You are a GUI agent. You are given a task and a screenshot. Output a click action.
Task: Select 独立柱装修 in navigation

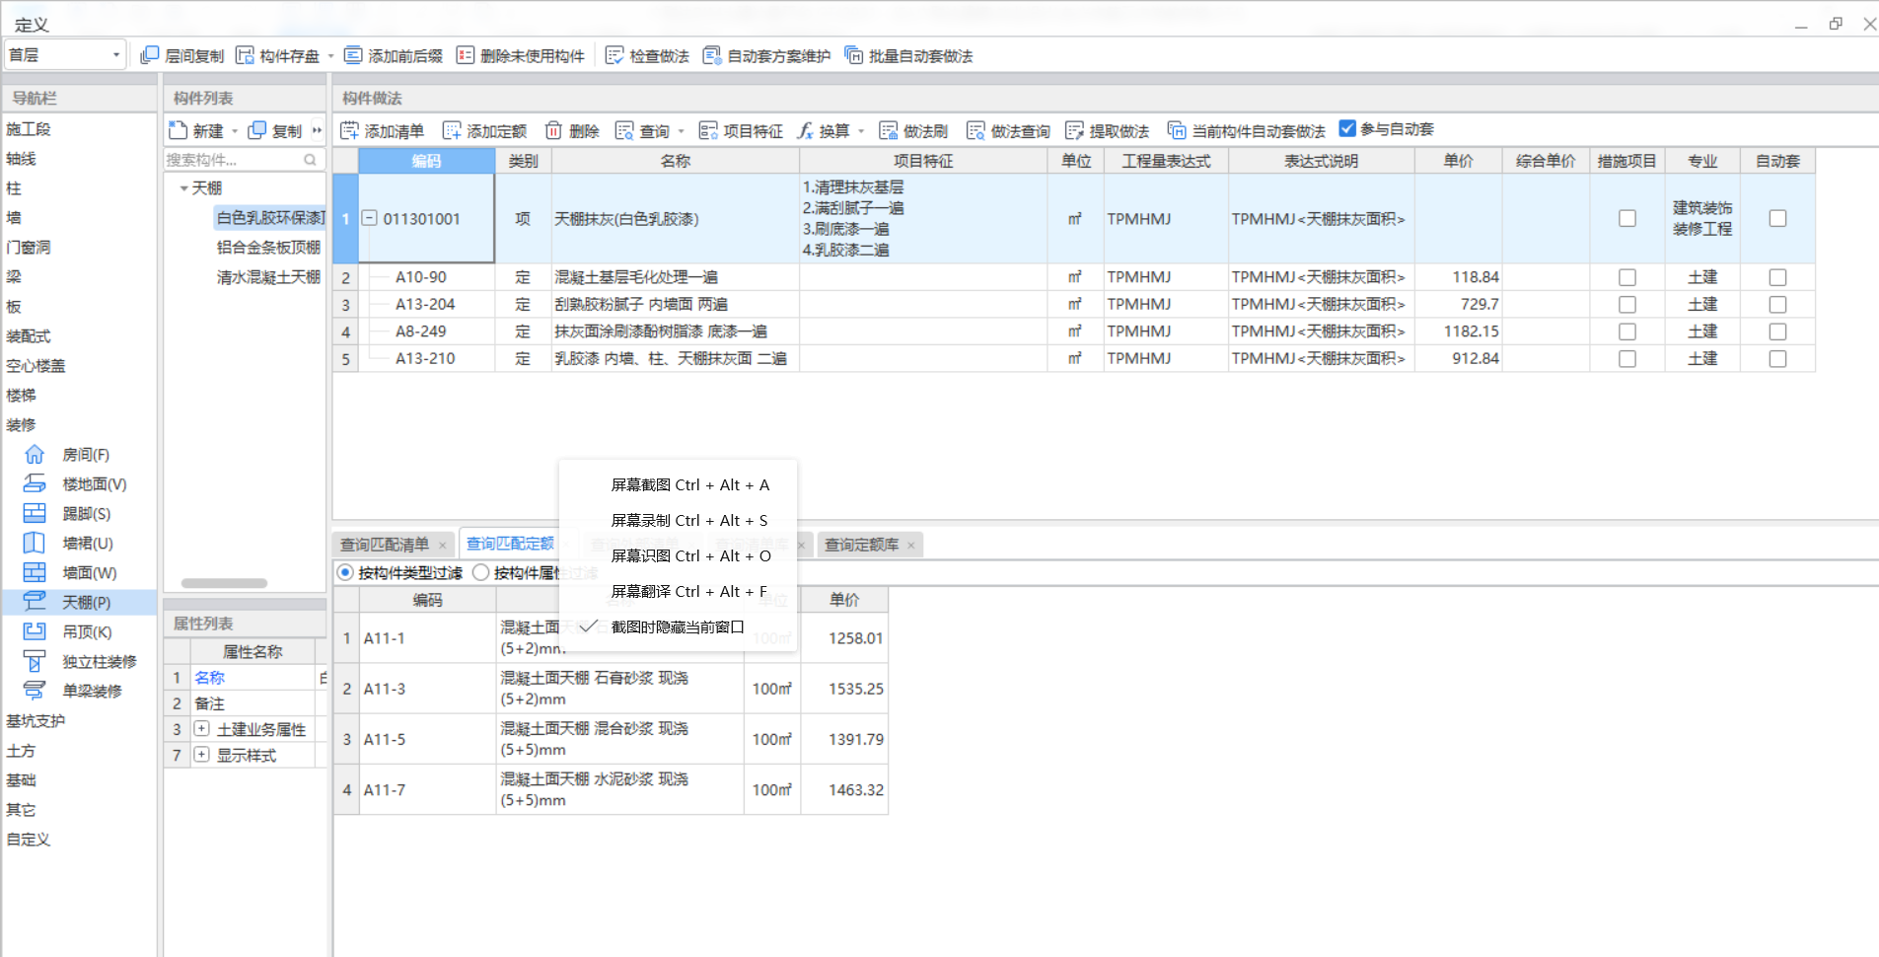[100, 661]
